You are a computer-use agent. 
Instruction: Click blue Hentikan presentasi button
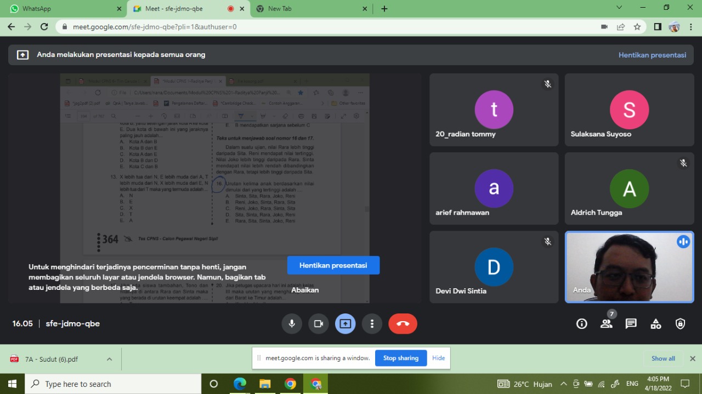333,265
